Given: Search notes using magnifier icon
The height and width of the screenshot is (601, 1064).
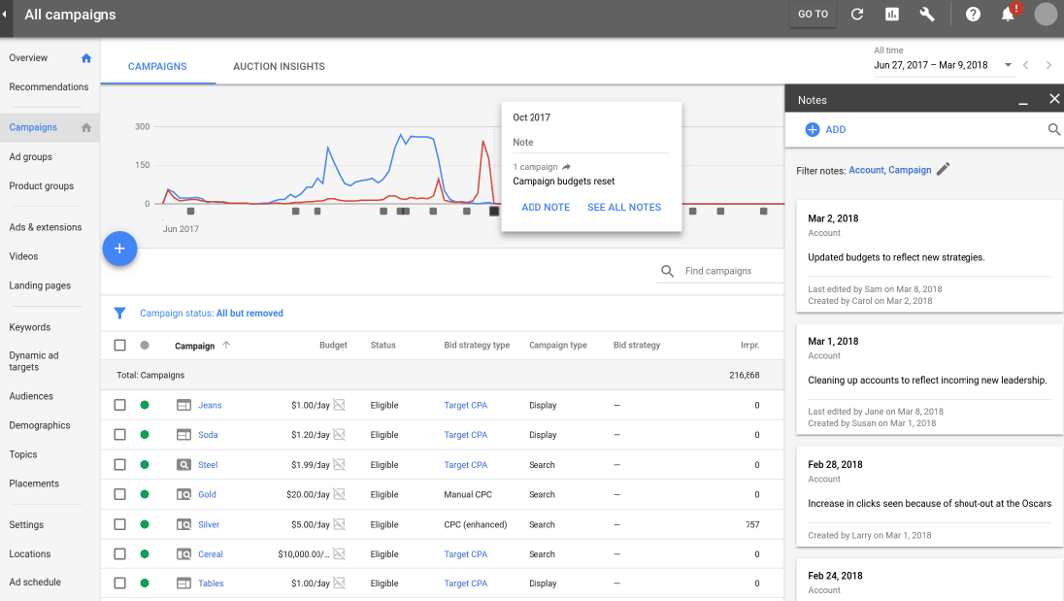Looking at the screenshot, I should click(1053, 129).
